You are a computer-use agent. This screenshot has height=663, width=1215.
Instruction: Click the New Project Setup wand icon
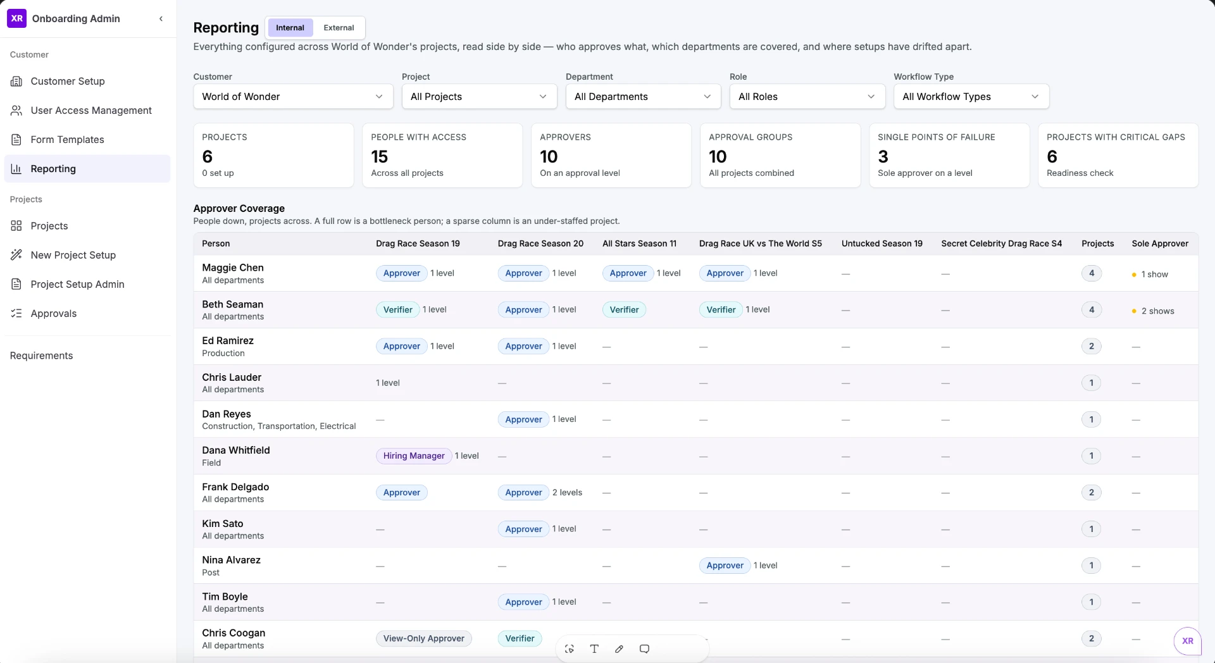point(16,255)
